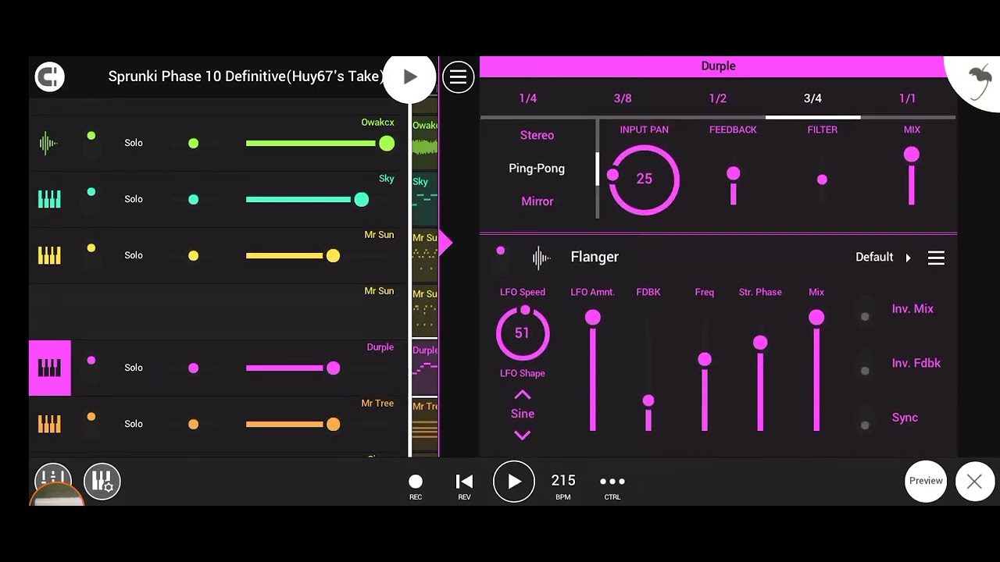Adjust Flanger LFO Amnt. slider
The image size is (1000, 562).
click(x=593, y=371)
